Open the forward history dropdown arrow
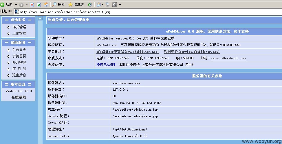 tap(27, 5)
